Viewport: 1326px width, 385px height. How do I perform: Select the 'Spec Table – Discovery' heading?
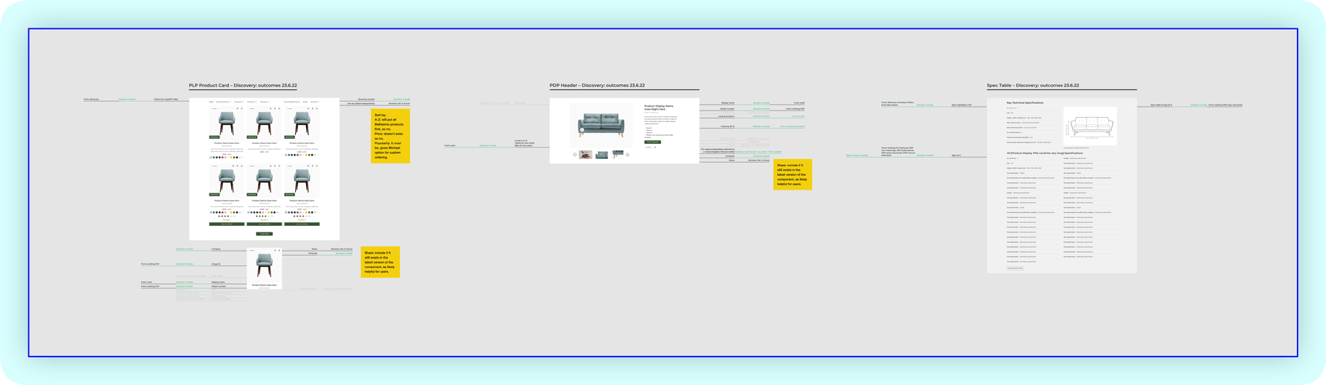pyautogui.click(x=1032, y=86)
